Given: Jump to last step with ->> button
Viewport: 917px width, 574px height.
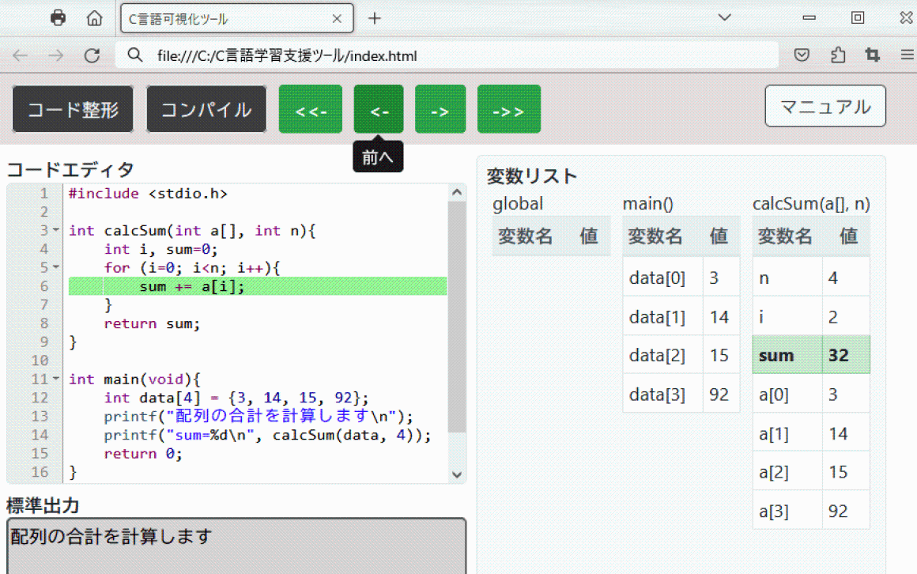Looking at the screenshot, I should [x=509, y=109].
